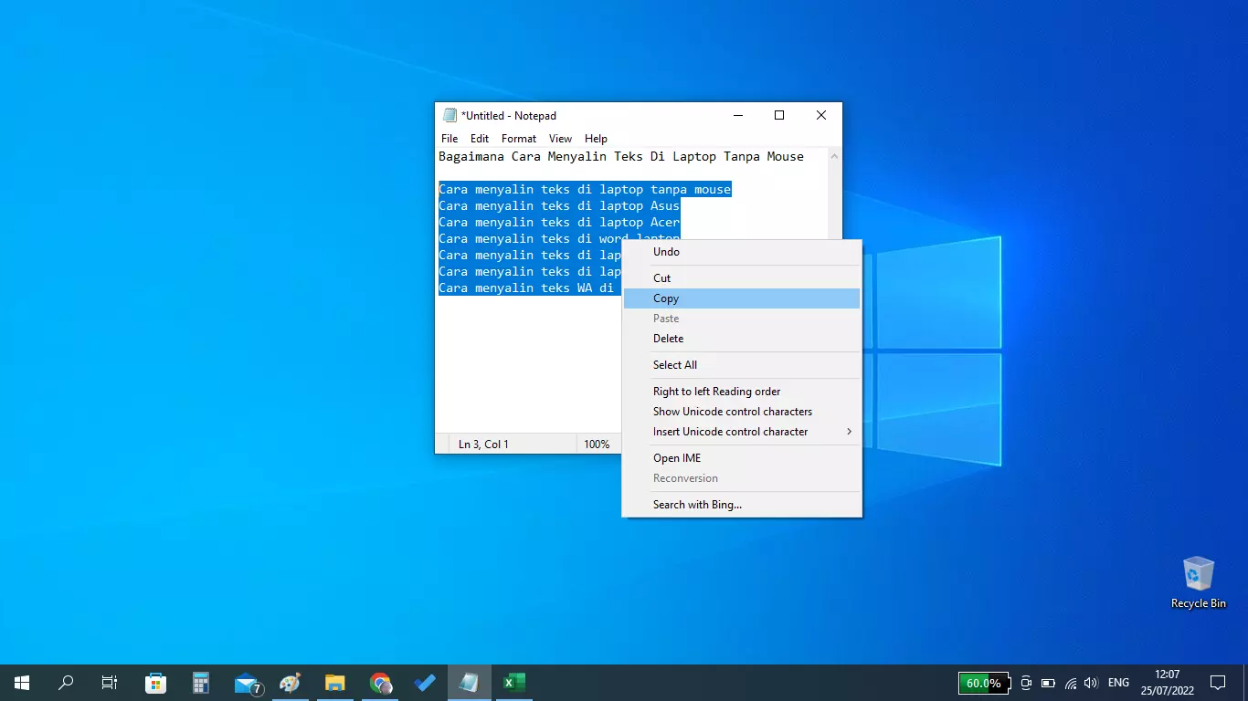The image size is (1248, 701).
Task: Launch Excel from the taskbar
Action: [513, 682]
